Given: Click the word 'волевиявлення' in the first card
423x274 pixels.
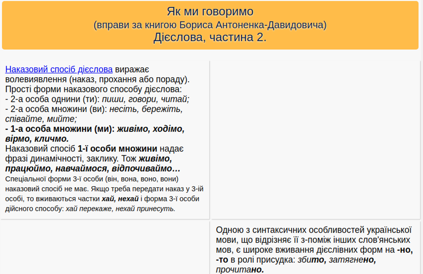Looking at the screenshot, I should (x=36, y=79).
